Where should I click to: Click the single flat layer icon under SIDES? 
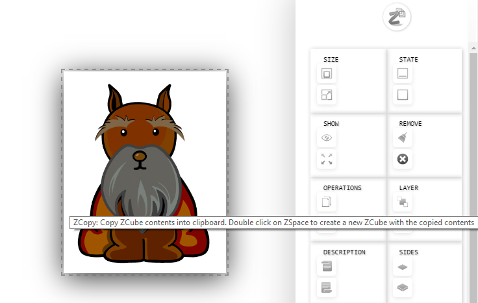[403, 266]
